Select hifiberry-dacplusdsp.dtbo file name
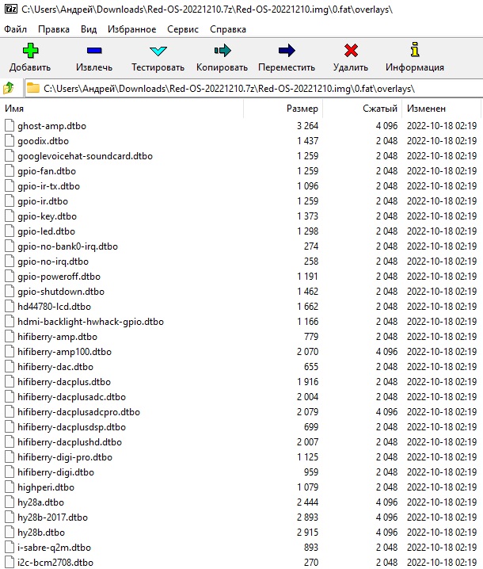Viewport: 483px width, 569px height. (x=72, y=427)
